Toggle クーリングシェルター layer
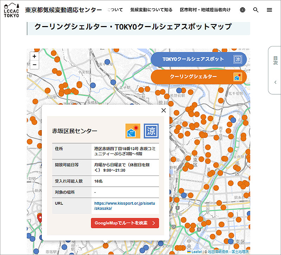This screenshot has height=255, width=281. [x=198, y=77]
